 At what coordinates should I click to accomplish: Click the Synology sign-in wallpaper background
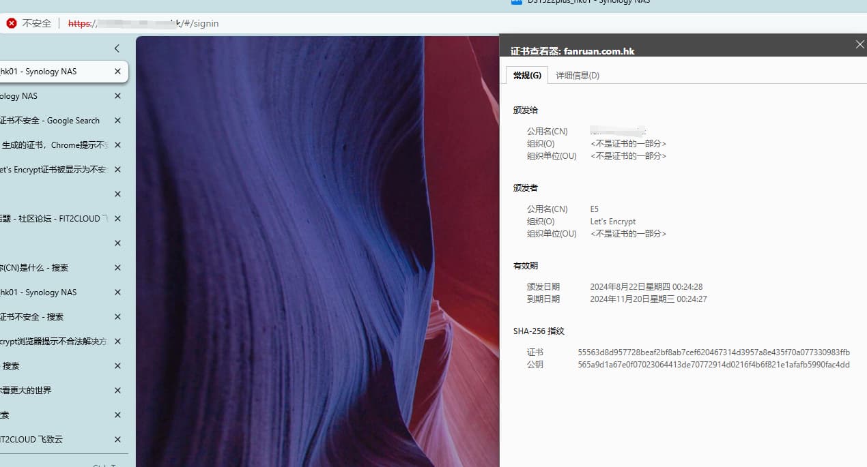pyautogui.click(x=317, y=252)
